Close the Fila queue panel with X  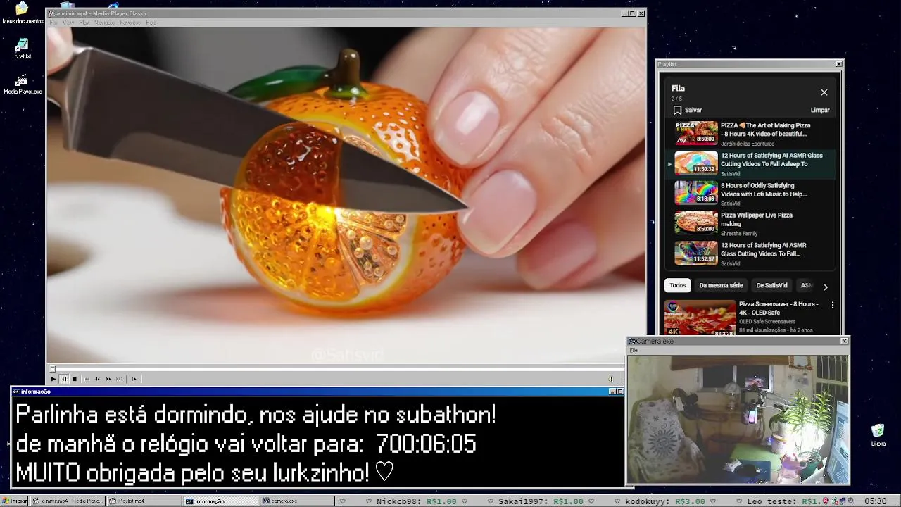click(824, 92)
